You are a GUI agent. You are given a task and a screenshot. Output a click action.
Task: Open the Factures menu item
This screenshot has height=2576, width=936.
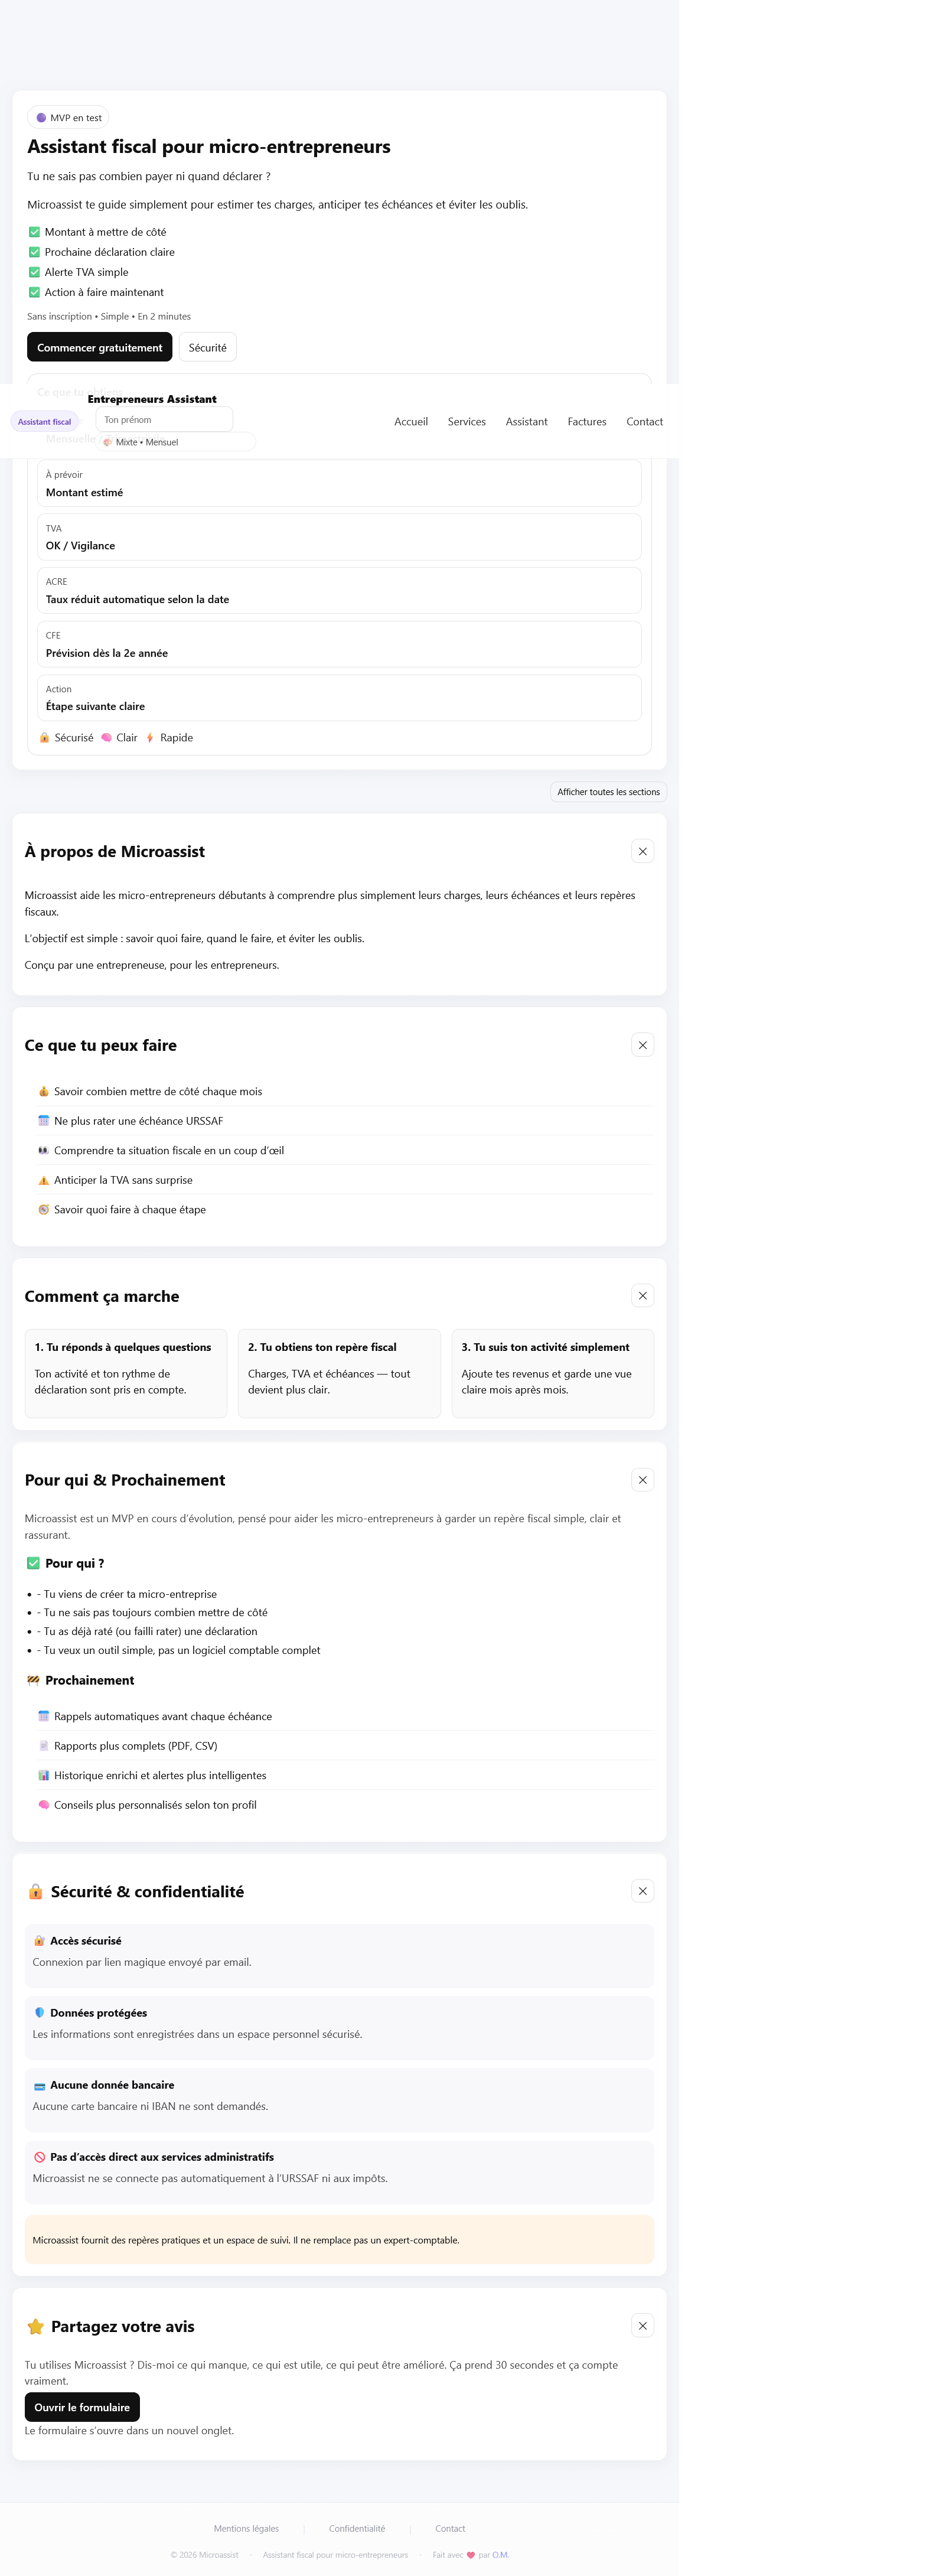click(x=587, y=421)
